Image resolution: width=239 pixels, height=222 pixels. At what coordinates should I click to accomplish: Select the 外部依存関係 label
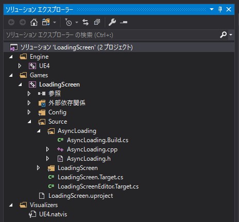pyautogui.click(x=67, y=103)
